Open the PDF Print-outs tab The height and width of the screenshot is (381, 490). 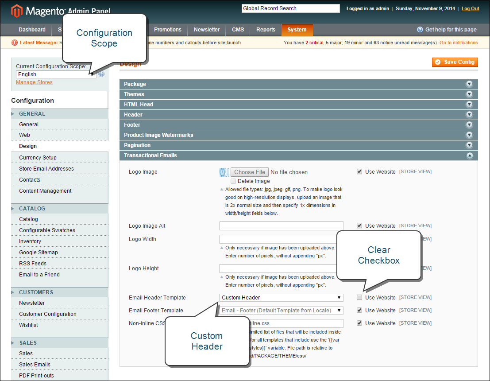click(60, 375)
